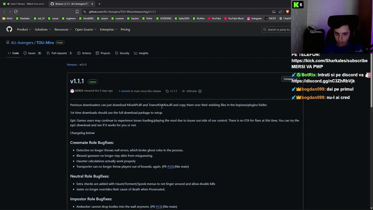Open the YouTube bookmark
Screen dimensions: 373x210
[214, 18]
